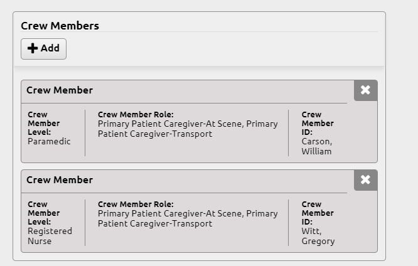
Task: Click Crew Member Level label in second card
Action: coord(44,213)
